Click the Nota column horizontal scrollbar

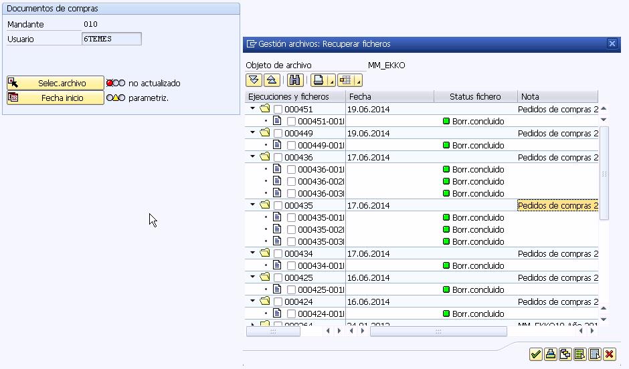pyautogui.click(x=438, y=331)
